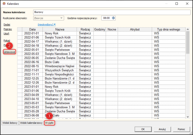
Task: Click the clock icon beside 08:00
Action: pyautogui.click(x=113, y=18)
